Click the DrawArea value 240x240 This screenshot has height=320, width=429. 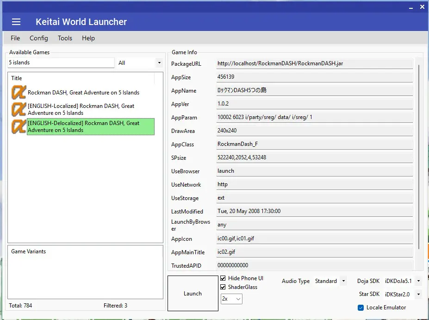(x=314, y=131)
